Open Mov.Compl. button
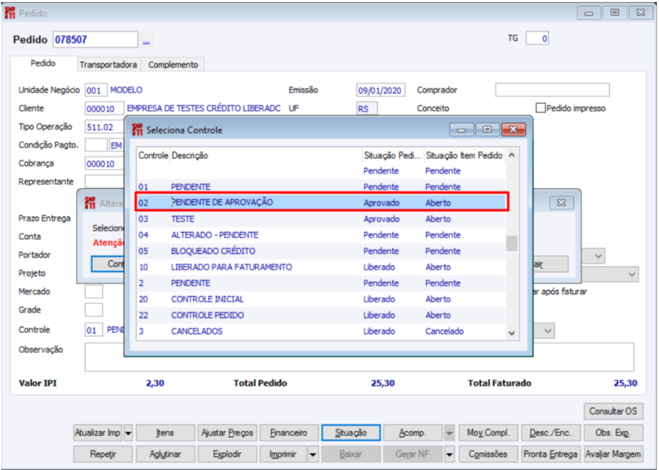 [x=488, y=433]
